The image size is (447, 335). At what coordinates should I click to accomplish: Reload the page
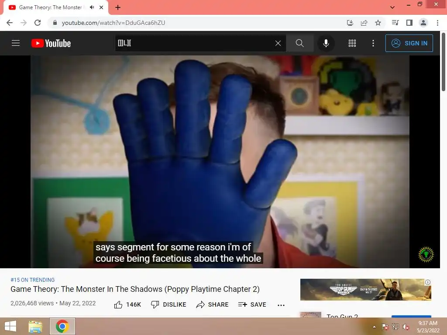pyautogui.click(x=38, y=23)
